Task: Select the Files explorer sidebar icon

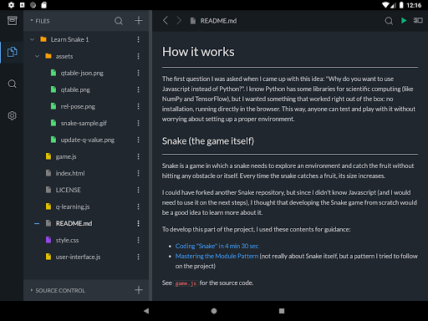Action: coord(12,52)
